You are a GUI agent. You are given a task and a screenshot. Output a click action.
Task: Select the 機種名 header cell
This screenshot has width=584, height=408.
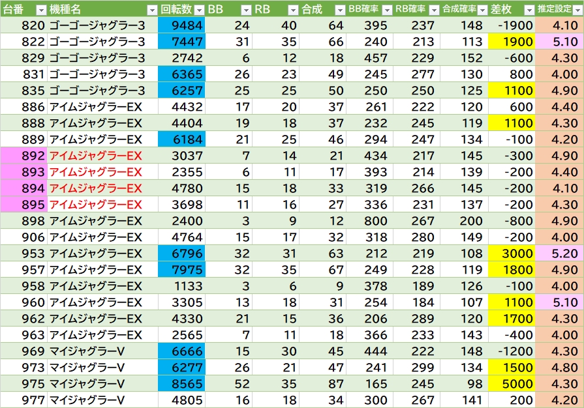tap(102, 9)
